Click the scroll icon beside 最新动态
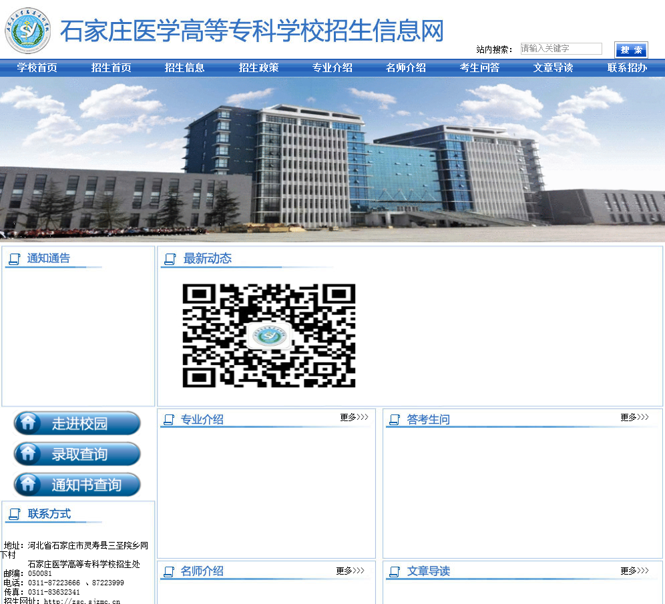This screenshot has height=604, width=665. [170, 259]
